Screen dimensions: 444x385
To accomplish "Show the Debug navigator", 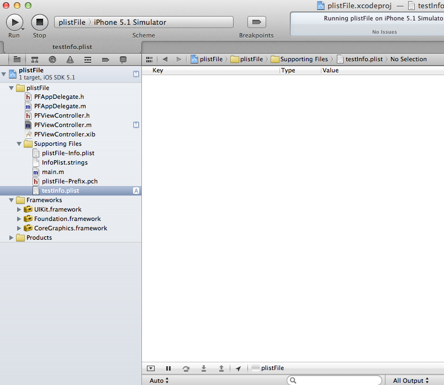I will point(88,60).
